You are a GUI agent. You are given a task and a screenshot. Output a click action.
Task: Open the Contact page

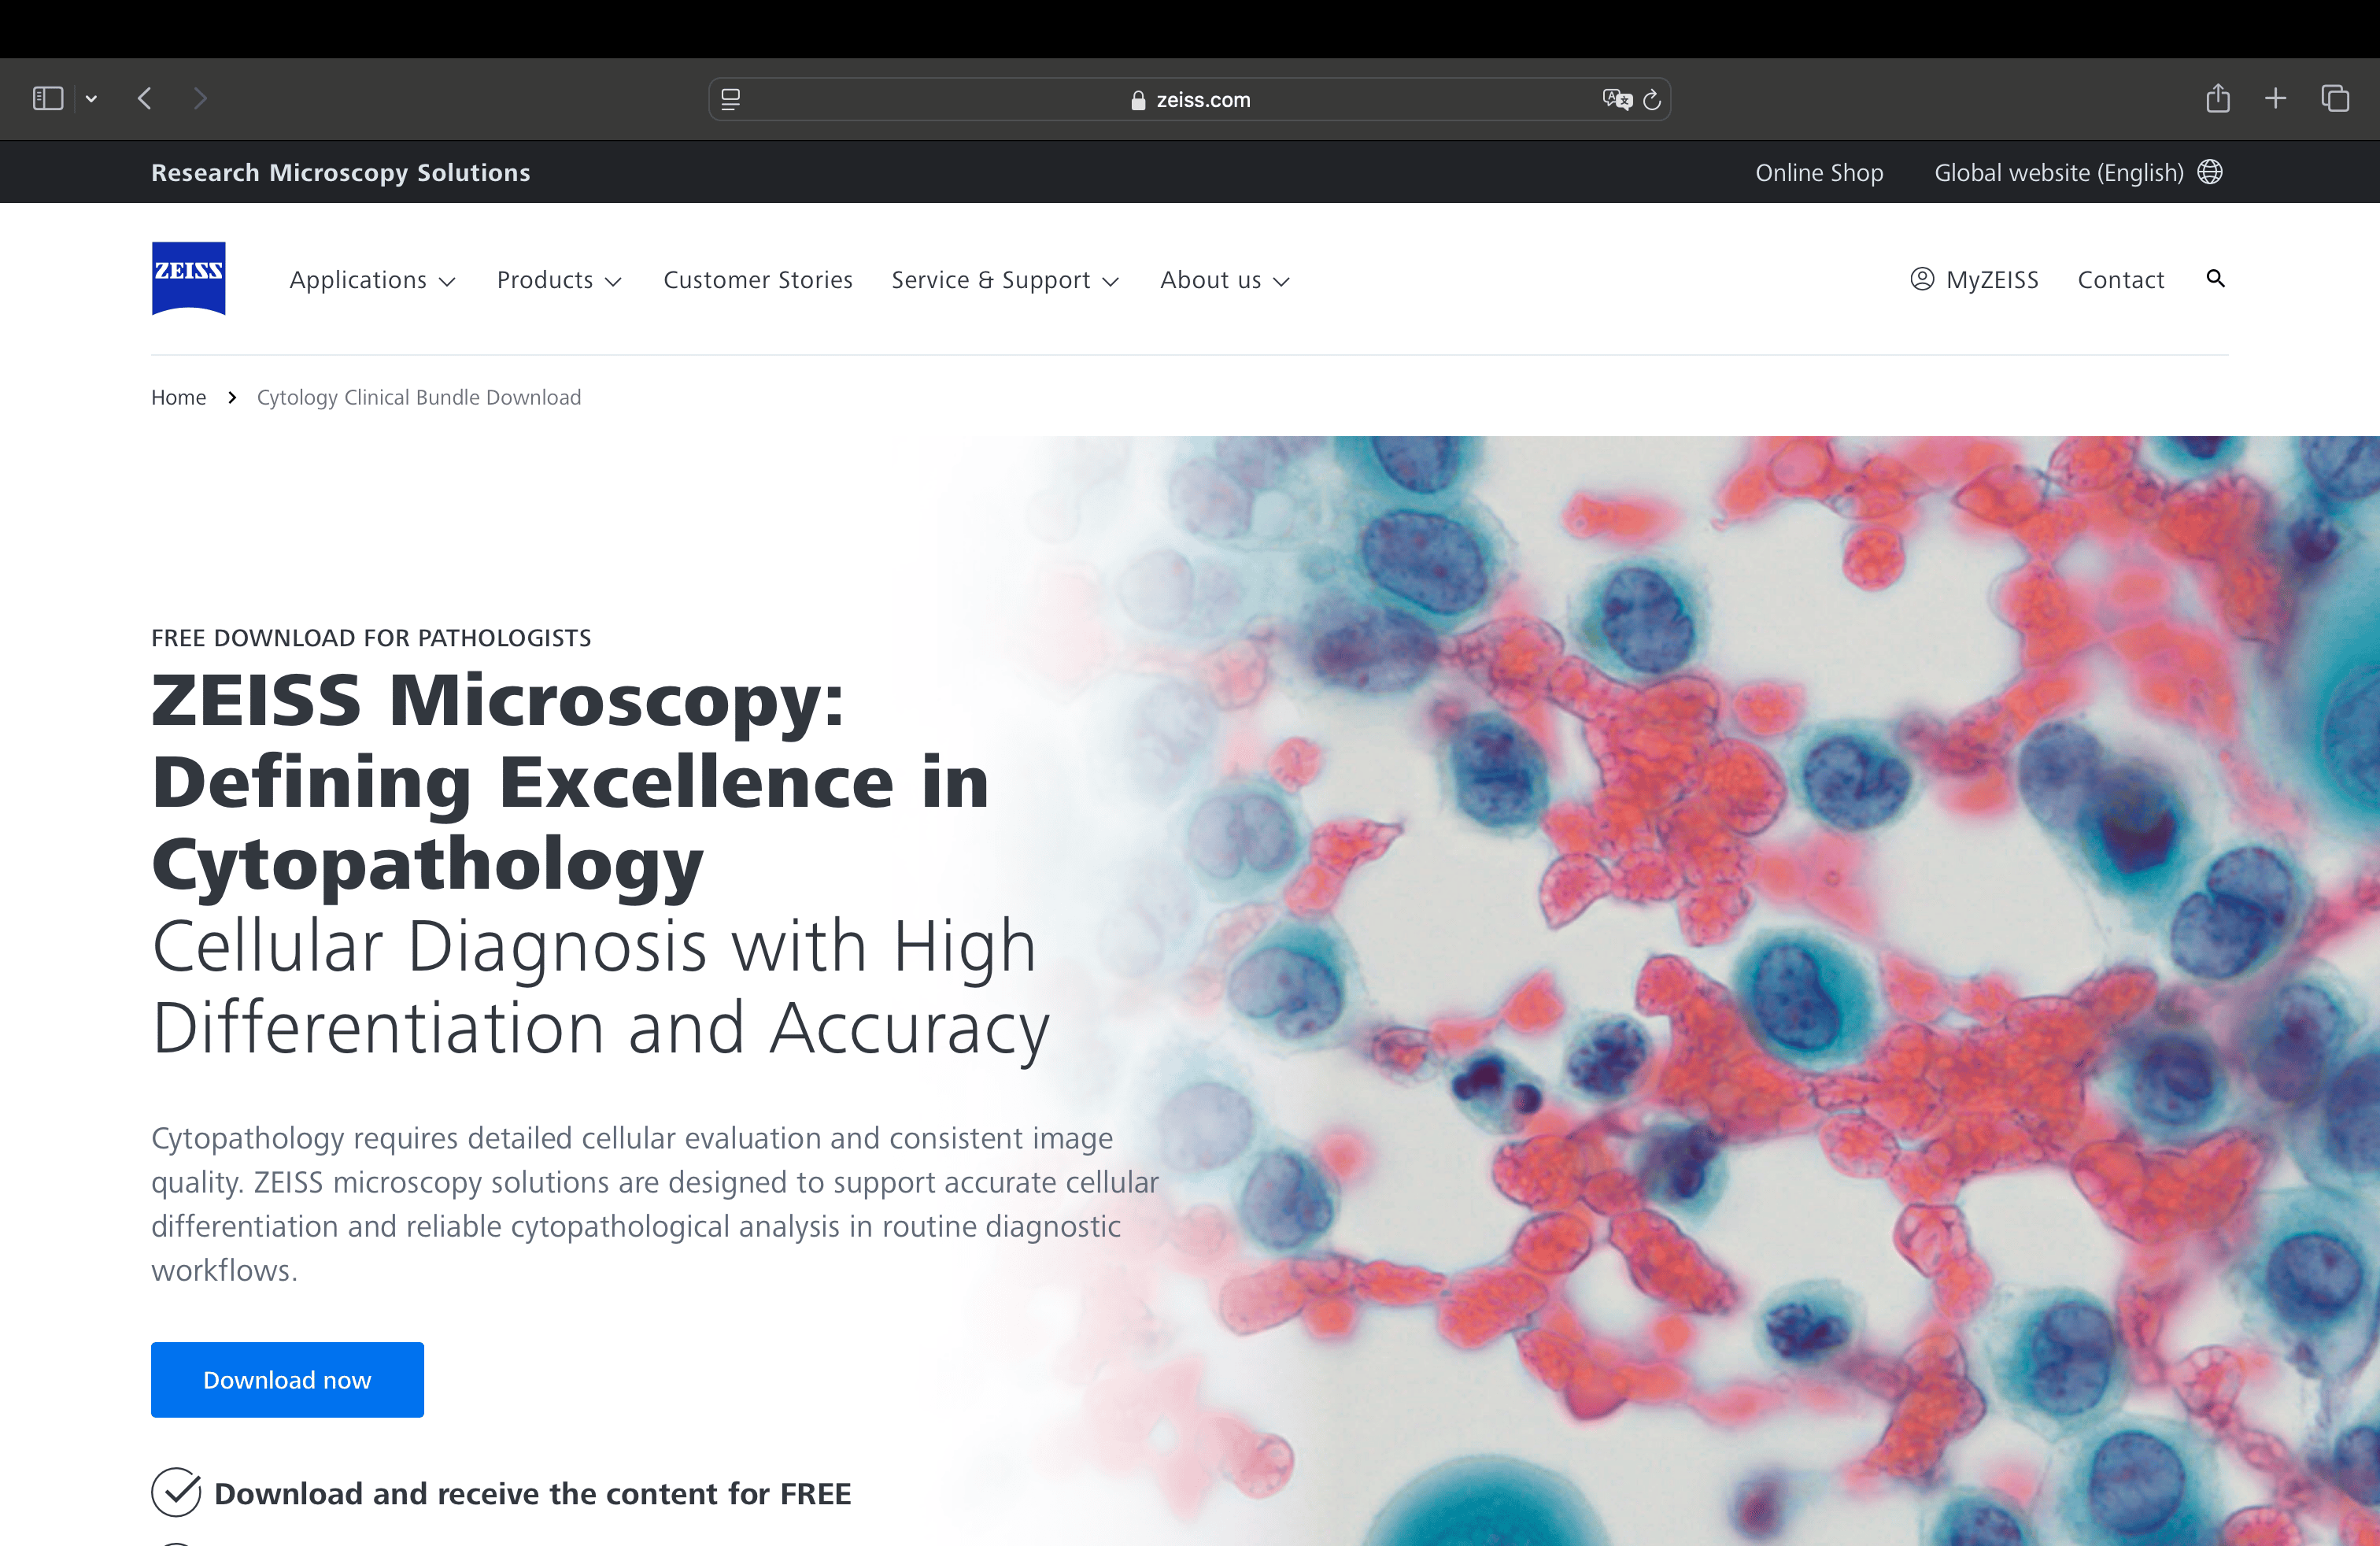(x=2121, y=280)
